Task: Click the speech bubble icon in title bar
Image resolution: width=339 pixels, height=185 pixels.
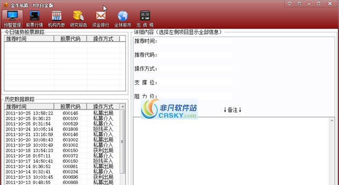Action: [290, 3]
